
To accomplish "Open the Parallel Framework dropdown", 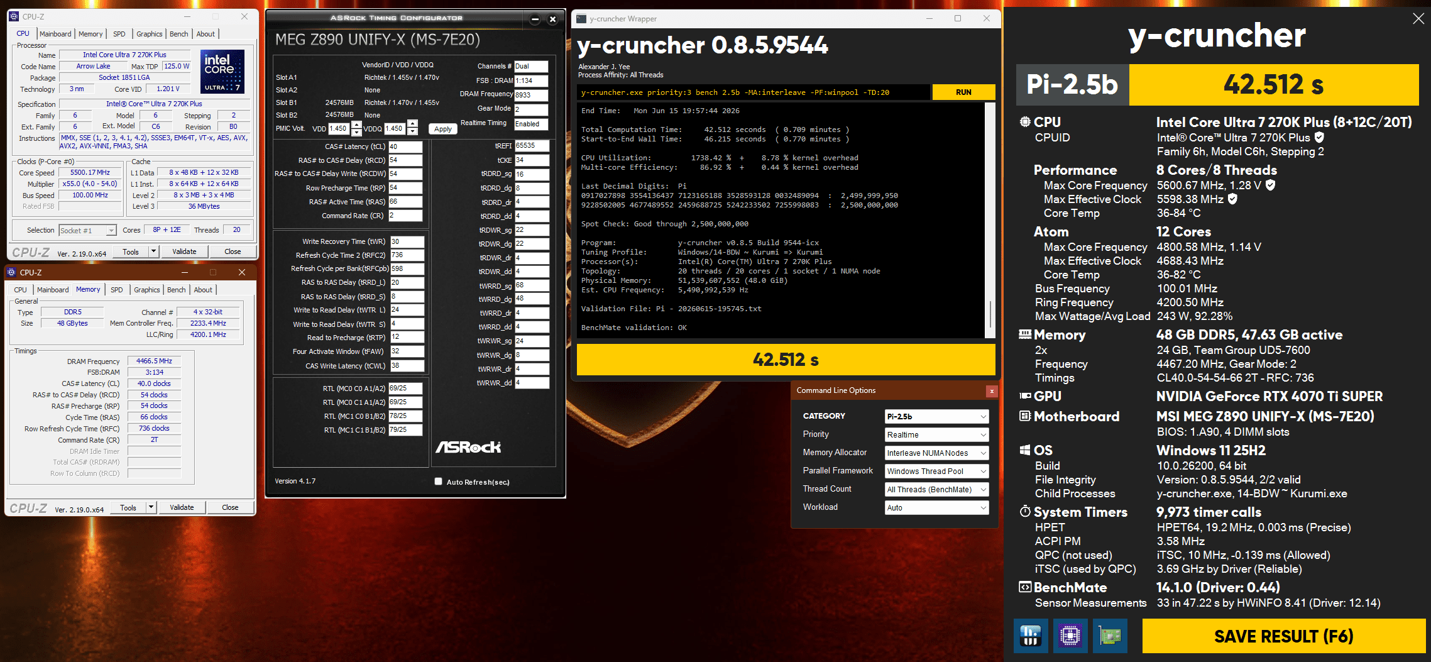I will 936,471.
